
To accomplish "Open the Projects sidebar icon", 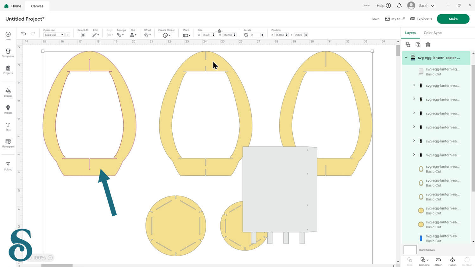I will pos(8,70).
